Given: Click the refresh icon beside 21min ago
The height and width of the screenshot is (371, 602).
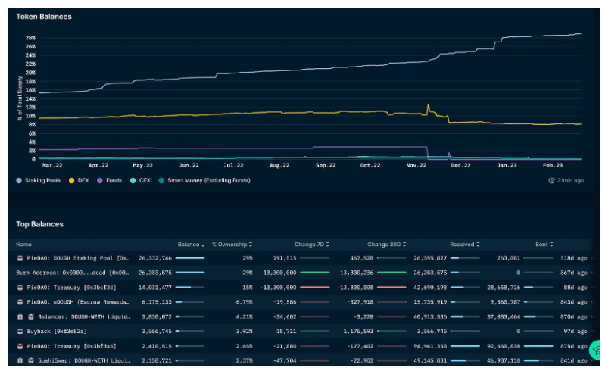Looking at the screenshot, I should pos(551,180).
